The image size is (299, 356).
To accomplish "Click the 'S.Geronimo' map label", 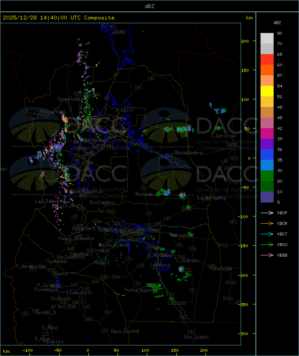I will tap(223, 136).
